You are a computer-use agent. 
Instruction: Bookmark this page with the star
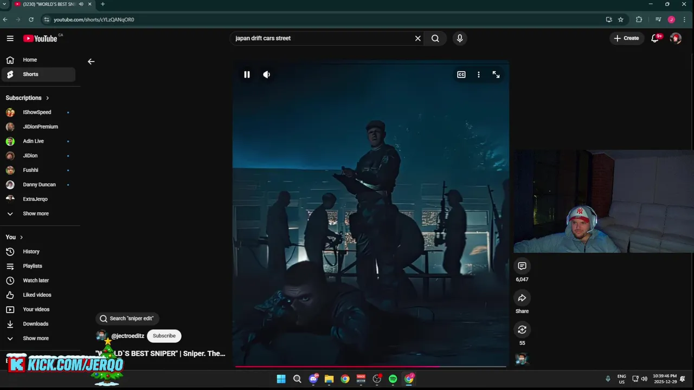tap(621, 19)
